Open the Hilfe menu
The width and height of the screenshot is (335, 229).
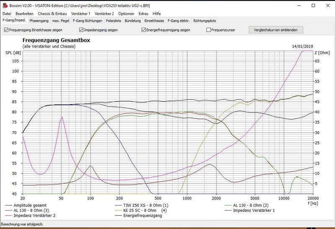(x=157, y=13)
